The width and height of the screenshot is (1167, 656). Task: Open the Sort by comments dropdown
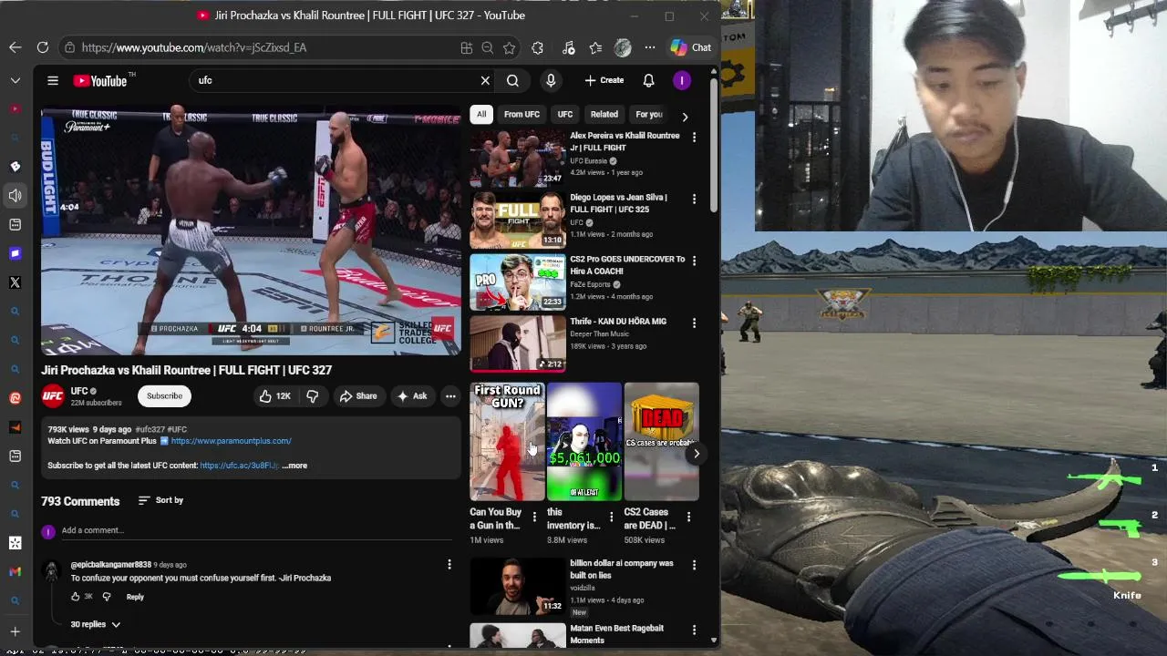coord(160,500)
